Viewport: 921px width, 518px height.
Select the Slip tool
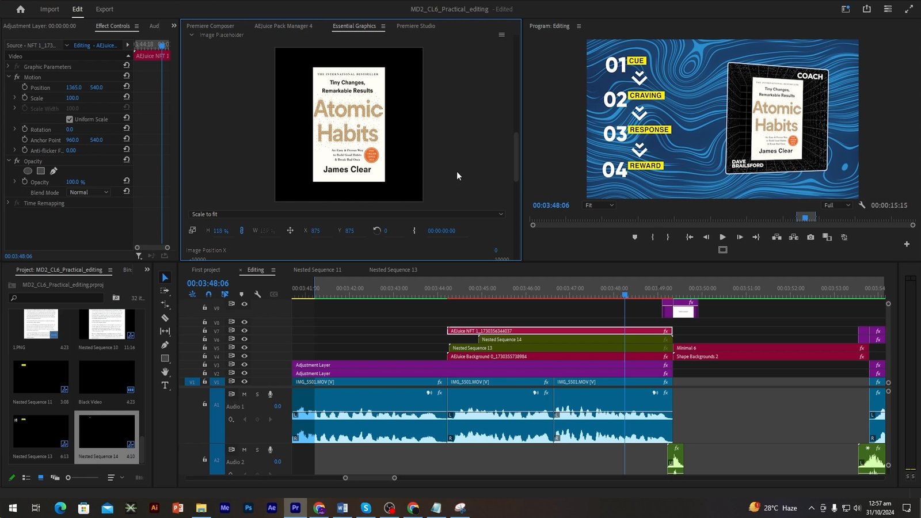point(165,331)
